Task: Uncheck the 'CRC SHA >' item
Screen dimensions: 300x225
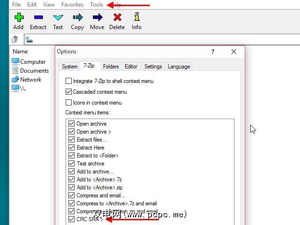Action: (x=71, y=219)
